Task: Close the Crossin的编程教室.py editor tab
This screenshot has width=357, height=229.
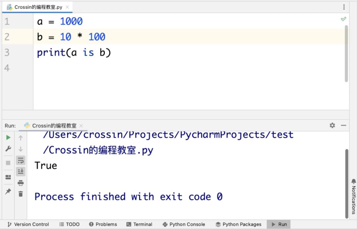Action: pyautogui.click(x=67, y=7)
